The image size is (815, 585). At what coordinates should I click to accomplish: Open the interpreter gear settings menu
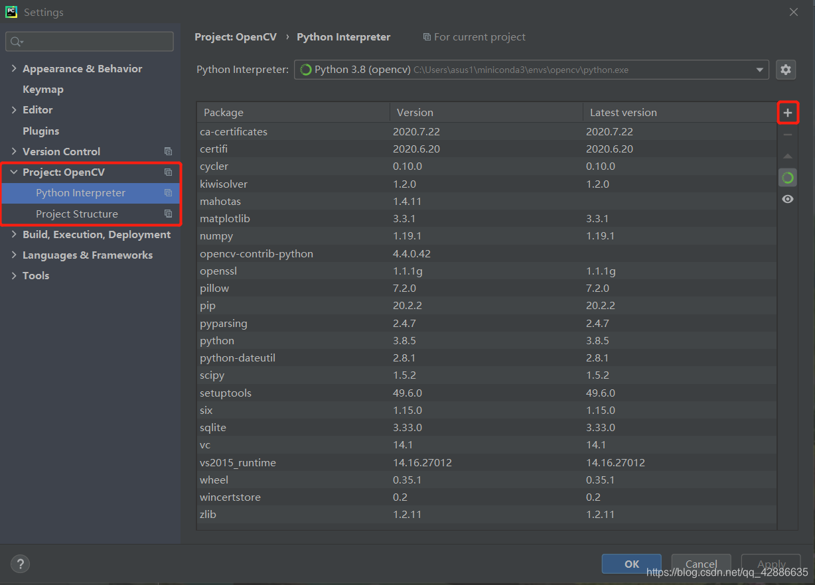coord(786,70)
